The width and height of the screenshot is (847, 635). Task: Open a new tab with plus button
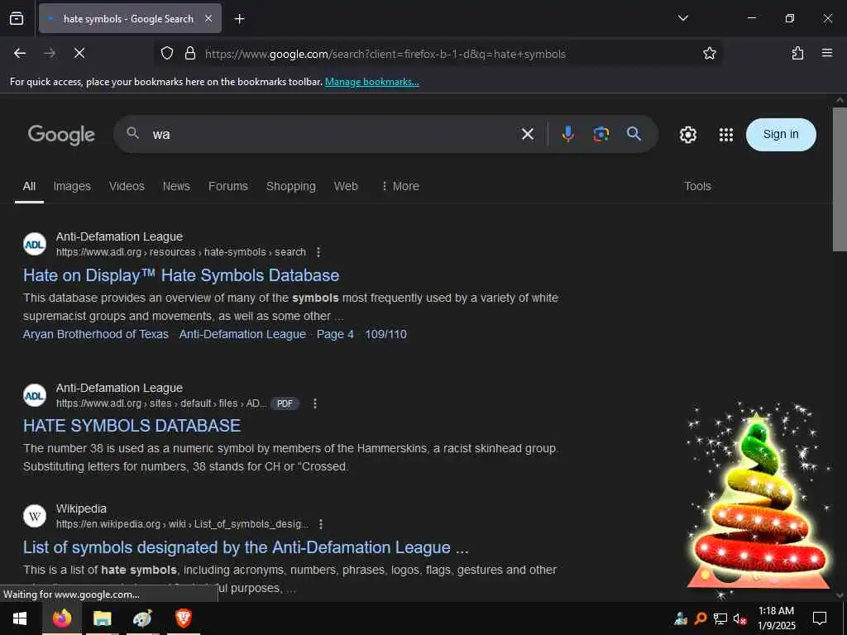click(239, 19)
